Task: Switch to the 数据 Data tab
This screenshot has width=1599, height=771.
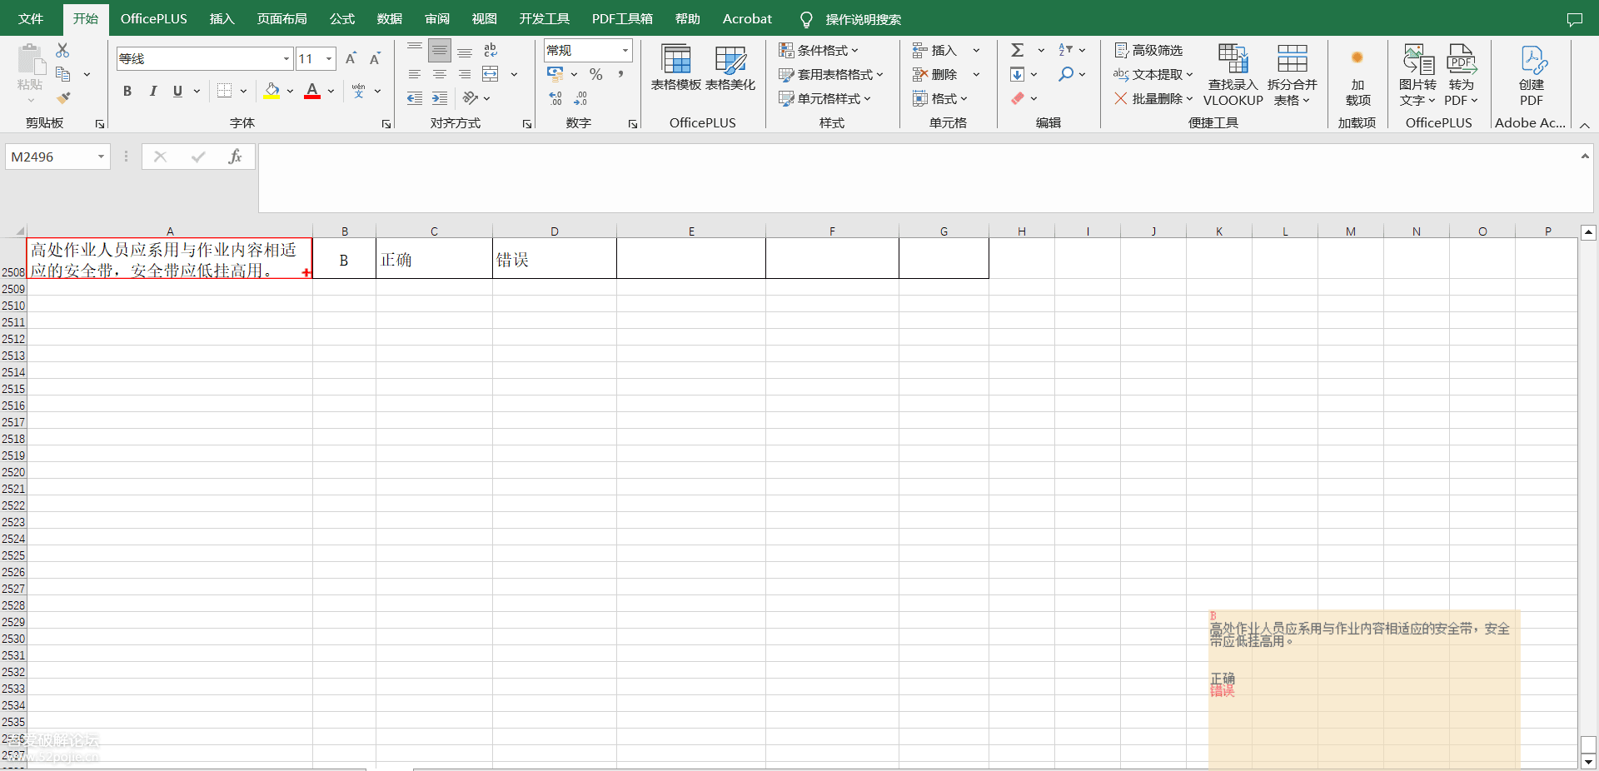Action: (390, 19)
